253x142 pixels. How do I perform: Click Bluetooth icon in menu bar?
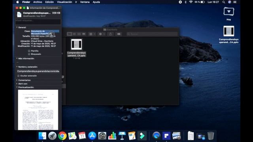point(185,2)
